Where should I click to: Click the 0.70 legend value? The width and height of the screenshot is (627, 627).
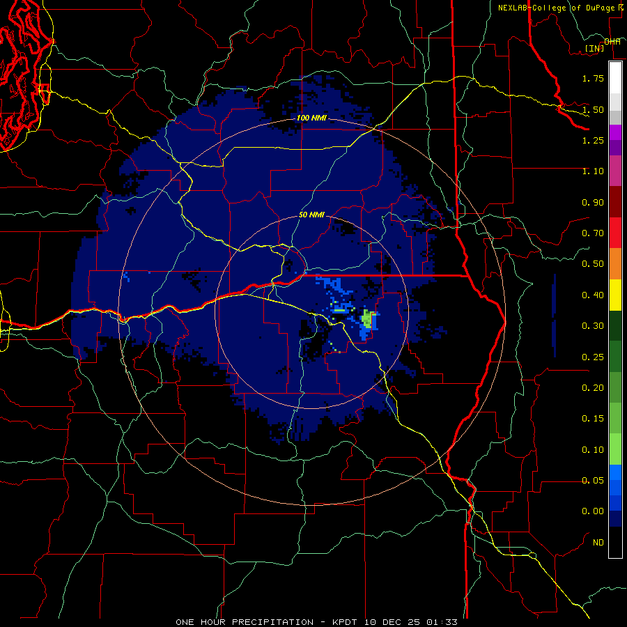point(593,233)
